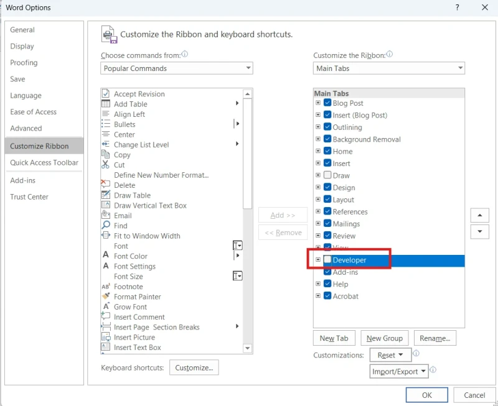This screenshot has width=498, height=406.
Task: Select the Fit to Window Width icon
Action: click(x=105, y=236)
